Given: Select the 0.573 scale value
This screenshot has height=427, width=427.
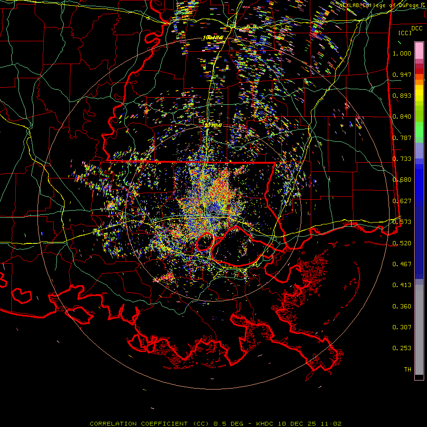Looking at the screenshot, I should point(402,222).
